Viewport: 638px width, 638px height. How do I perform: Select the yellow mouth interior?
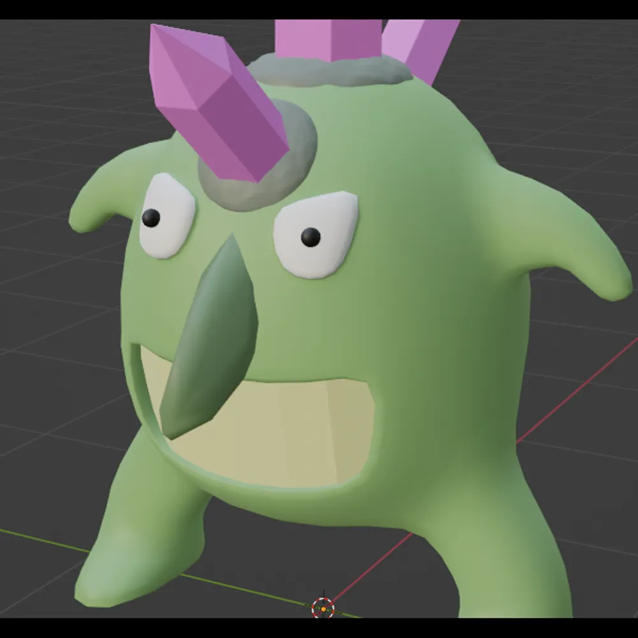tap(287, 427)
